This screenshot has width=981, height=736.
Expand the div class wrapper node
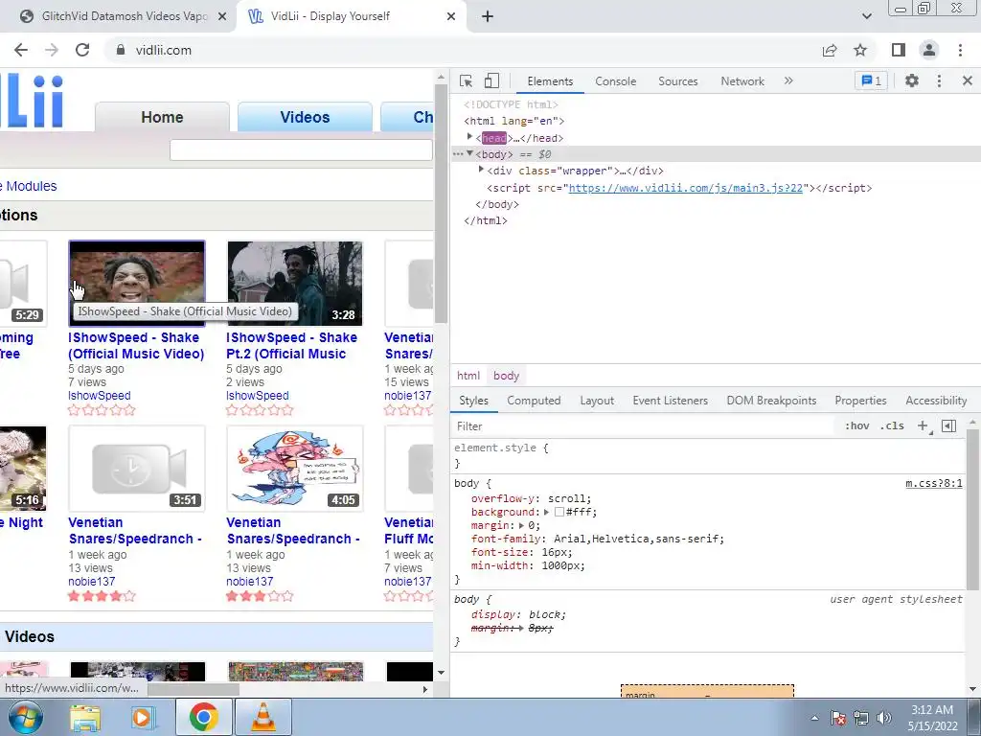(481, 170)
